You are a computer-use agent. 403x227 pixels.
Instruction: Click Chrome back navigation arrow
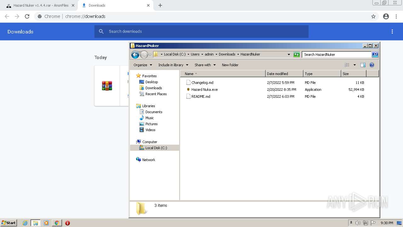7,16
